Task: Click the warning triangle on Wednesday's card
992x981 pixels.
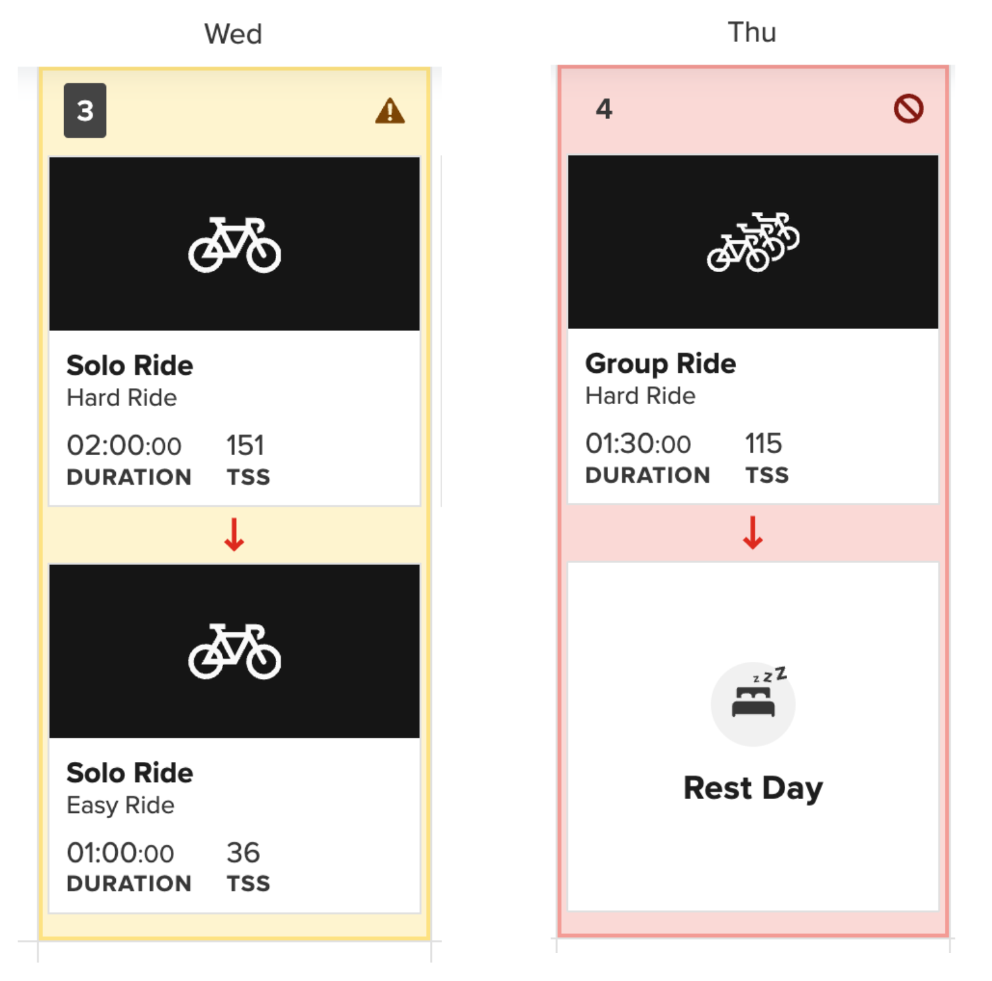Action: (389, 112)
